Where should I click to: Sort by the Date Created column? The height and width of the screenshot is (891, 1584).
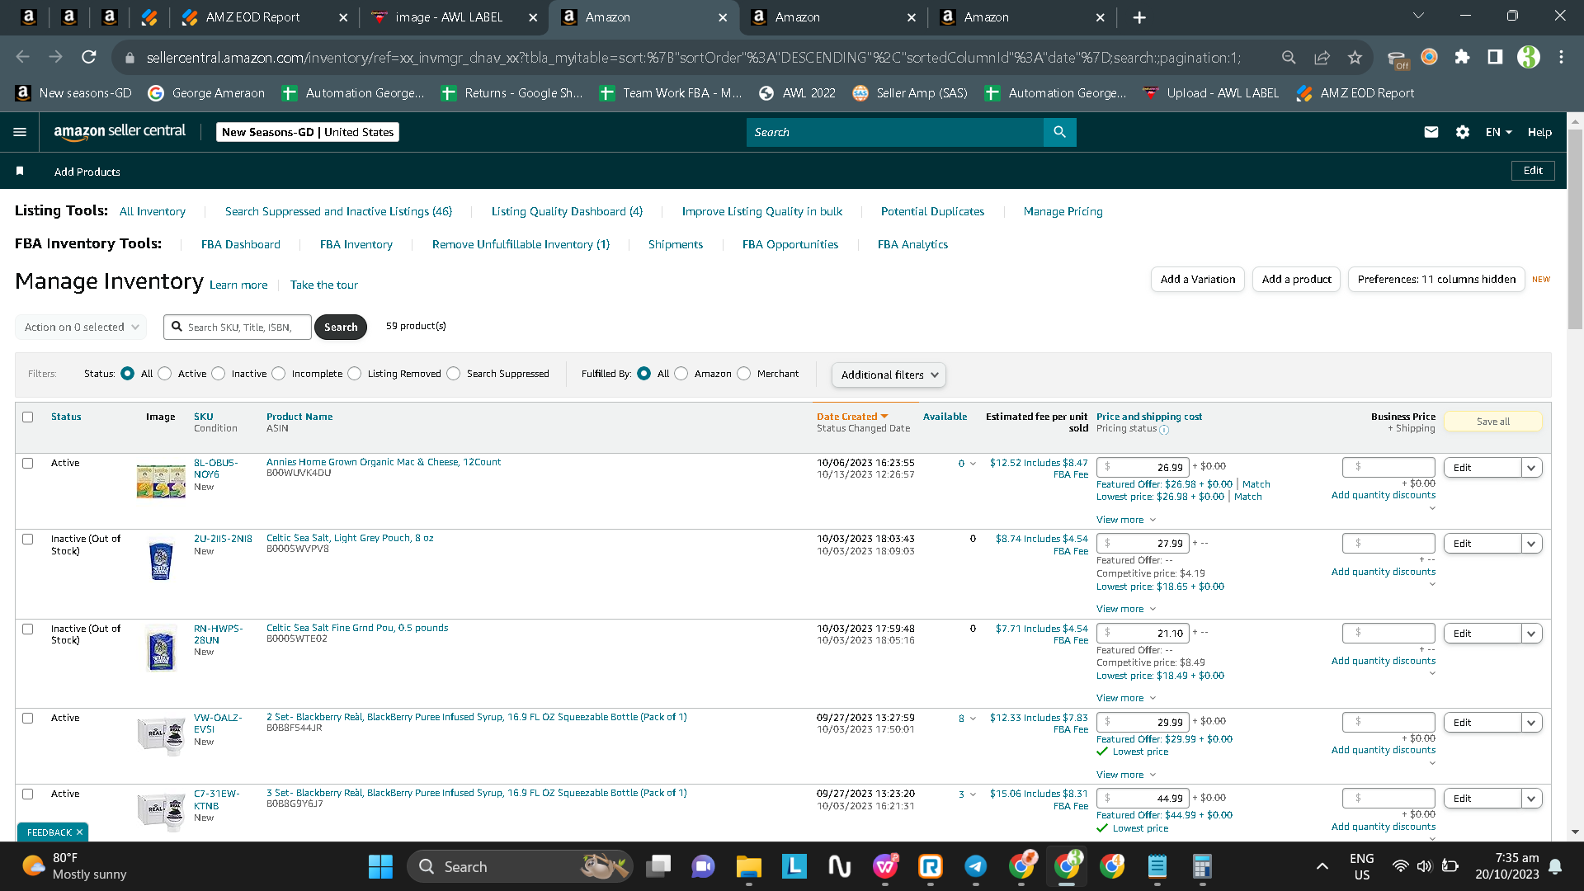[x=852, y=417]
